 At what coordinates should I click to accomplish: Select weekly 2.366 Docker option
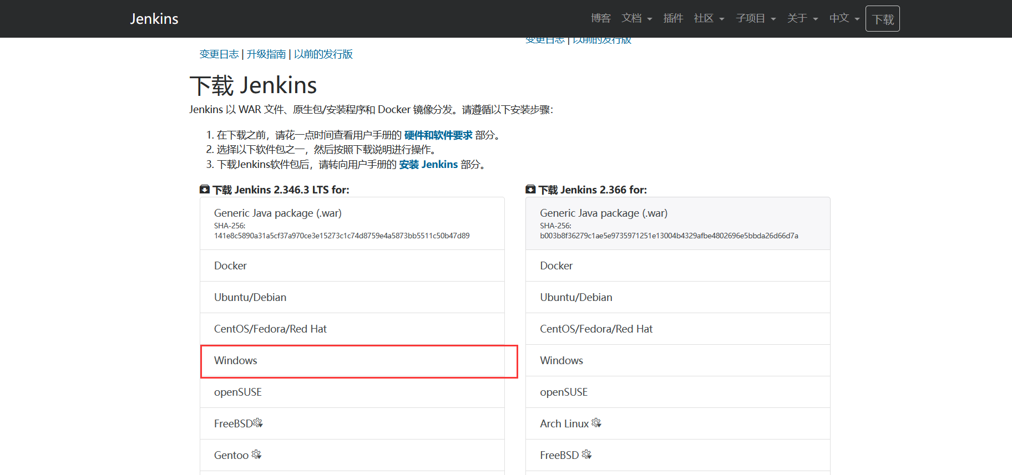(678, 265)
